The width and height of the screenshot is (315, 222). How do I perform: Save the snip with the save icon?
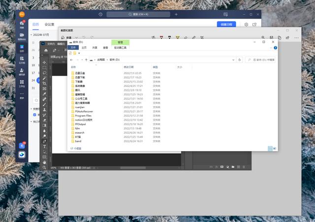click(271, 37)
